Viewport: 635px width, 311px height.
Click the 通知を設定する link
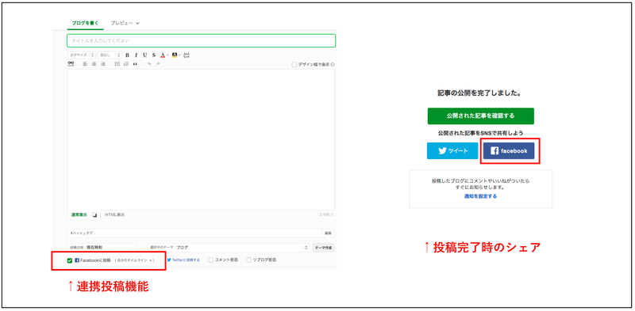point(481,196)
